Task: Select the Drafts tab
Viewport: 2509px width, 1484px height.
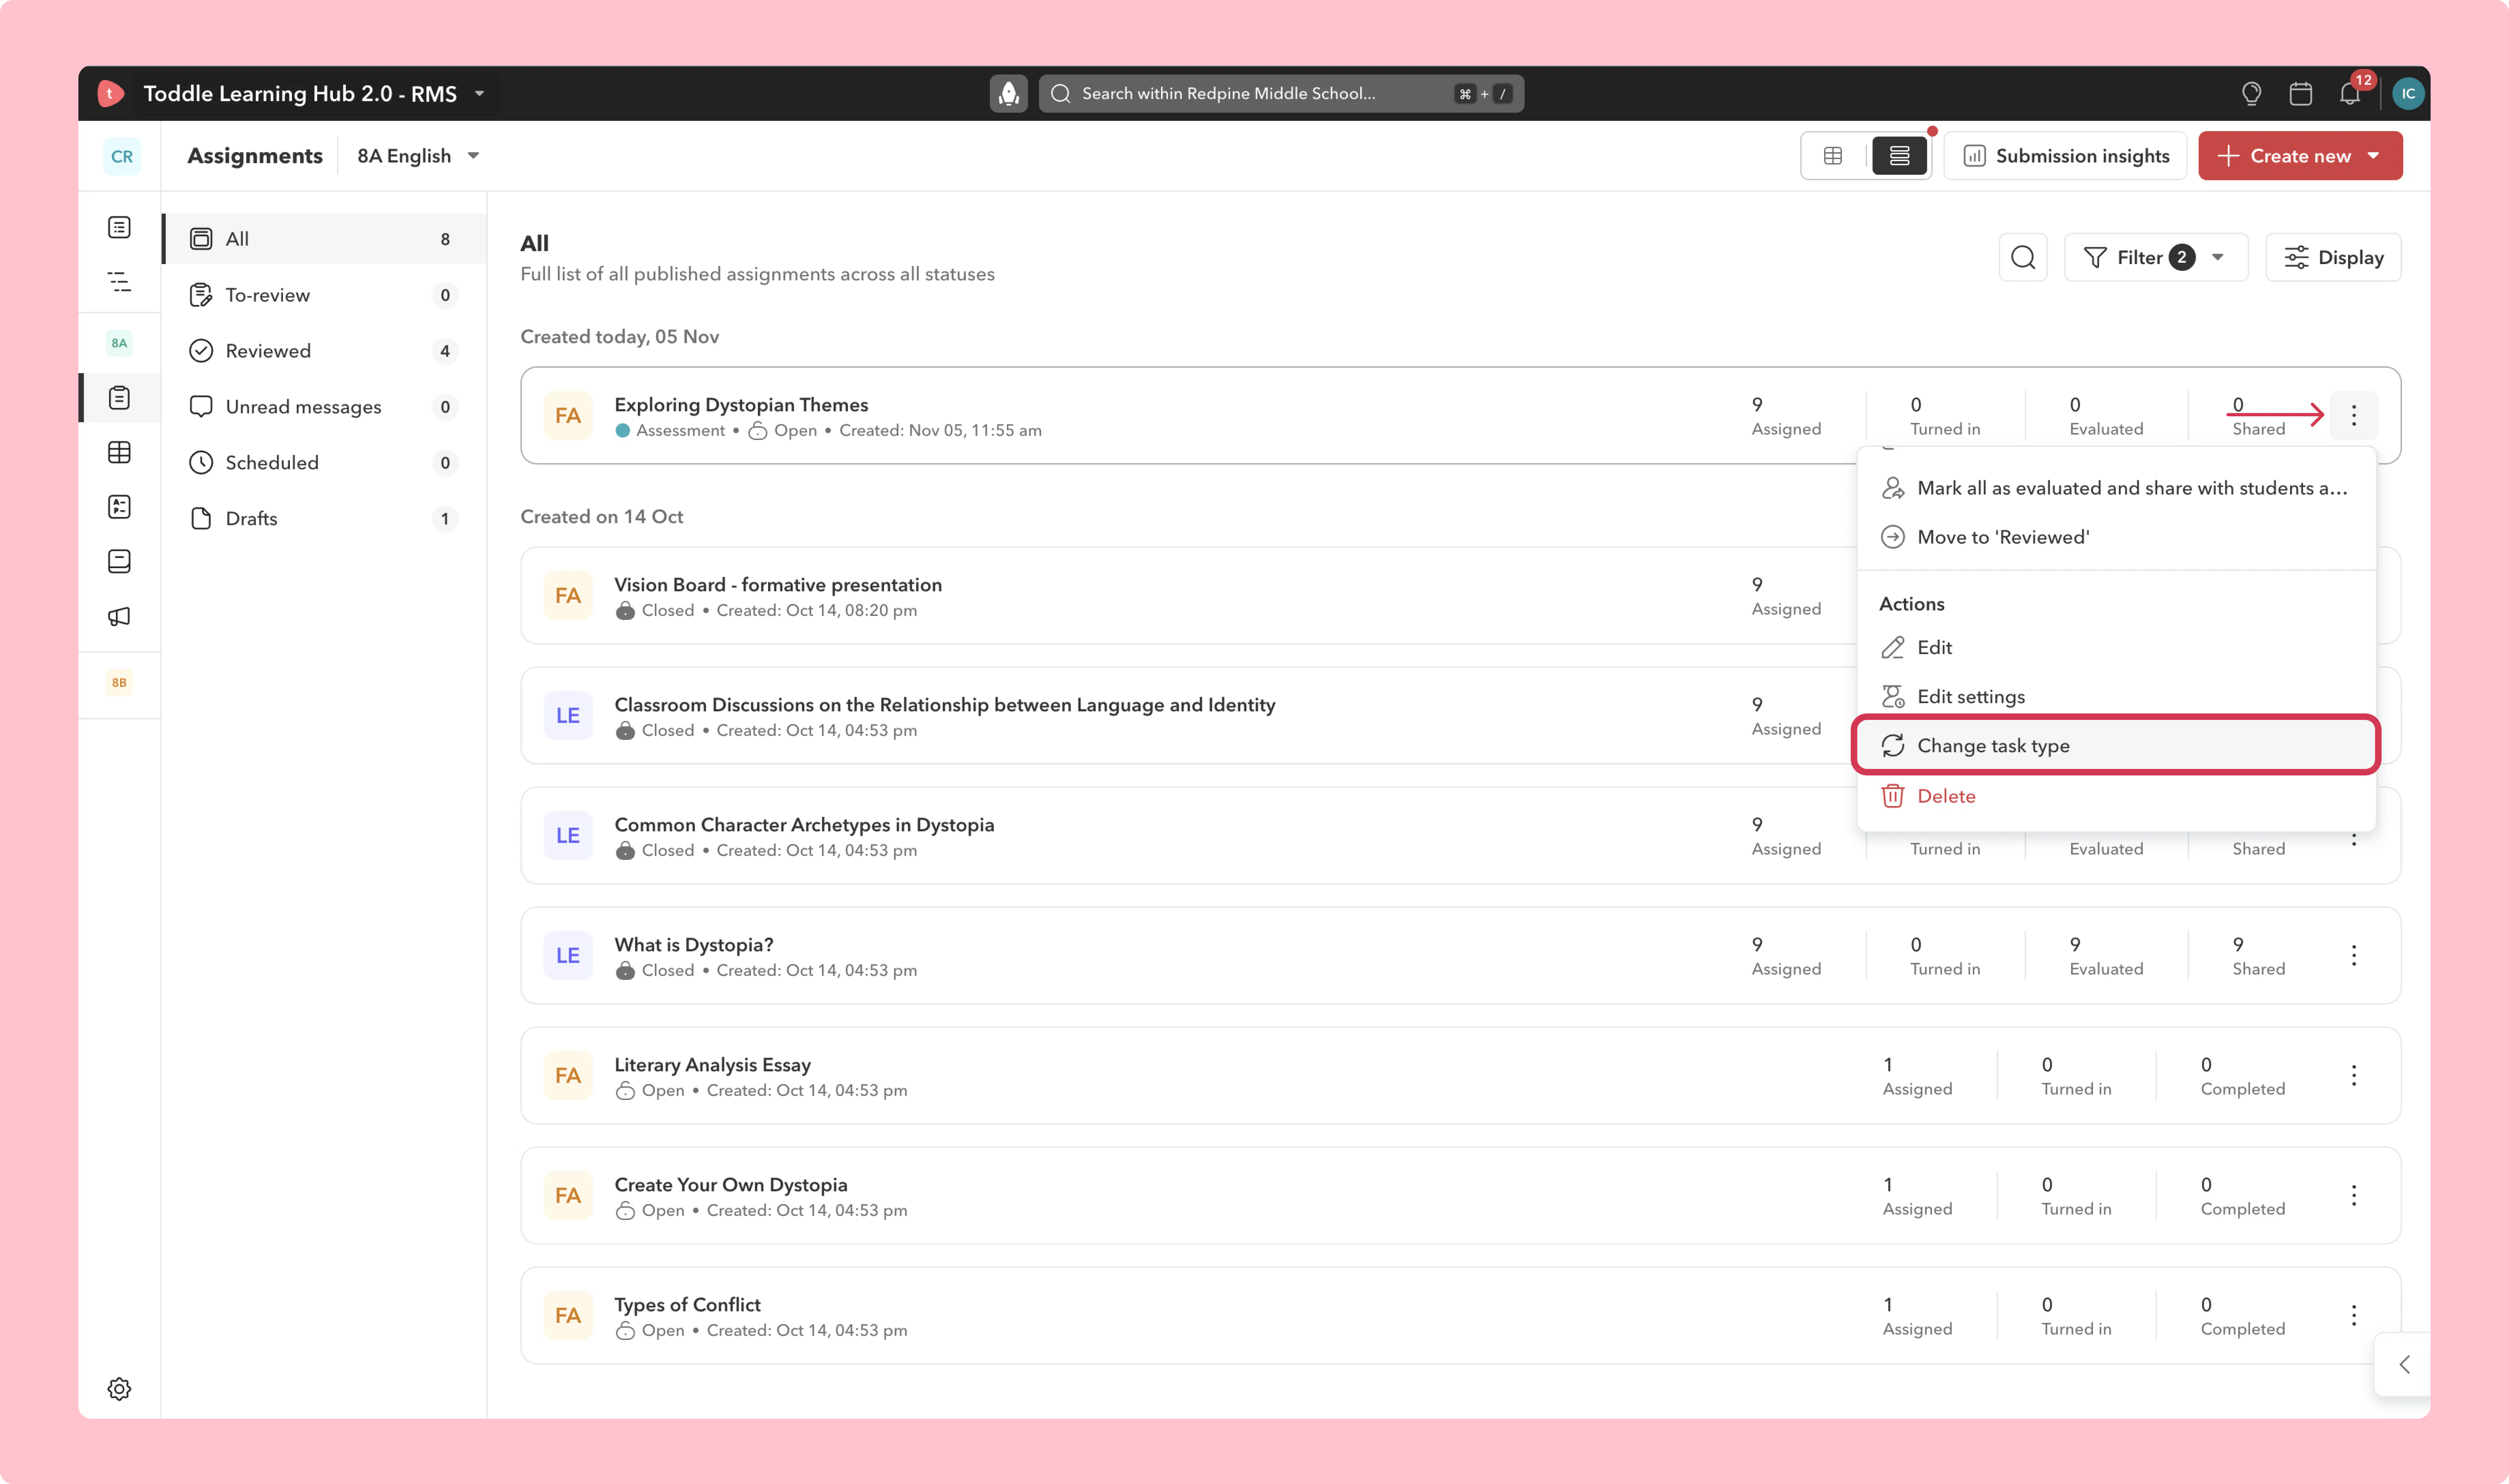Action: pyautogui.click(x=324, y=519)
